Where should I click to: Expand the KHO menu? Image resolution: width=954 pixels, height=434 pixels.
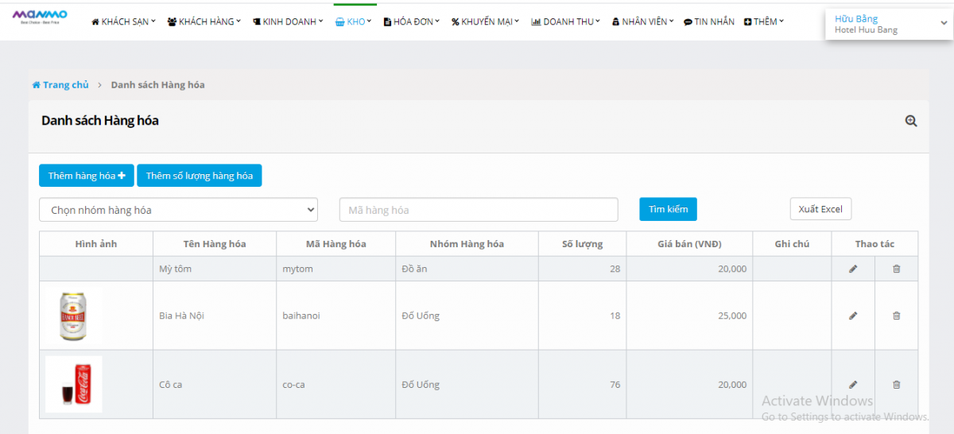click(354, 22)
